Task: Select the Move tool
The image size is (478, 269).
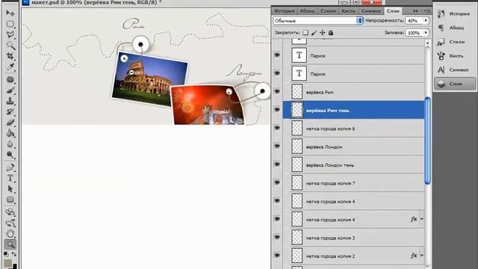Action: pyautogui.click(x=10, y=13)
